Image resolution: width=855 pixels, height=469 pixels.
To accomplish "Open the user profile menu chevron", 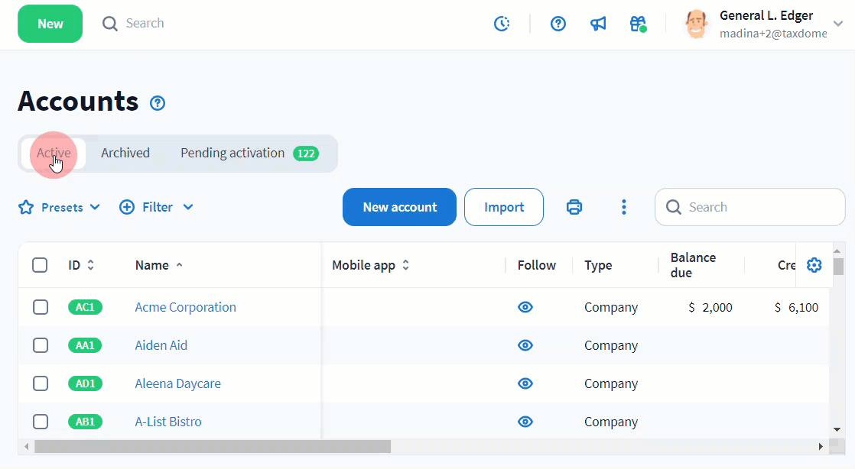I will (x=837, y=24).
